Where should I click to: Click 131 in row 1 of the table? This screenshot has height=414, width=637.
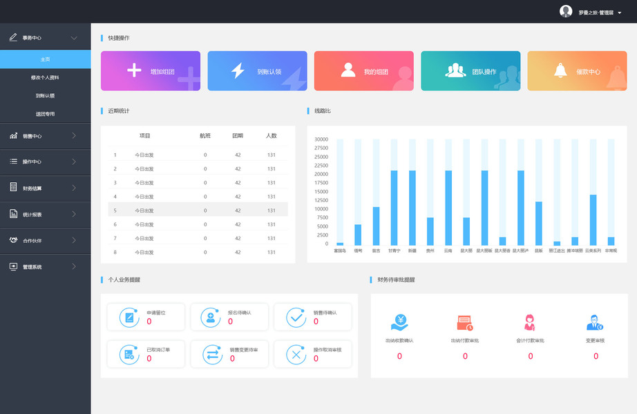(272, 155)
